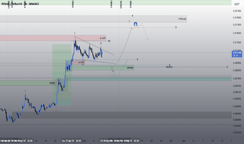Click the 0.003300 price axis label
Viewport: 244px width, 144px height.
[237, 133]
